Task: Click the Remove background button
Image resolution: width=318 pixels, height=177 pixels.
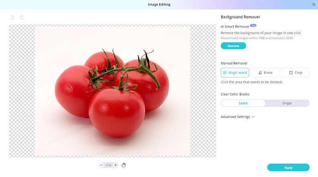Action: tap(233, 46)
